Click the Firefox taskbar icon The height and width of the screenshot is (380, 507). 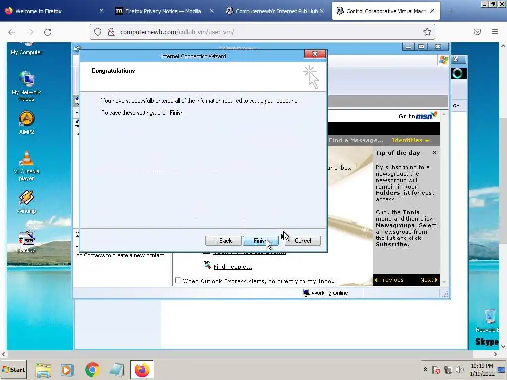pyautogui.click(x=142, y=370)
